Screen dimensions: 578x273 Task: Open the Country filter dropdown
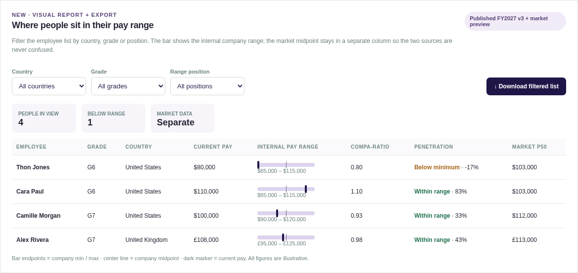pyautogui.click(x=49, y=86)
